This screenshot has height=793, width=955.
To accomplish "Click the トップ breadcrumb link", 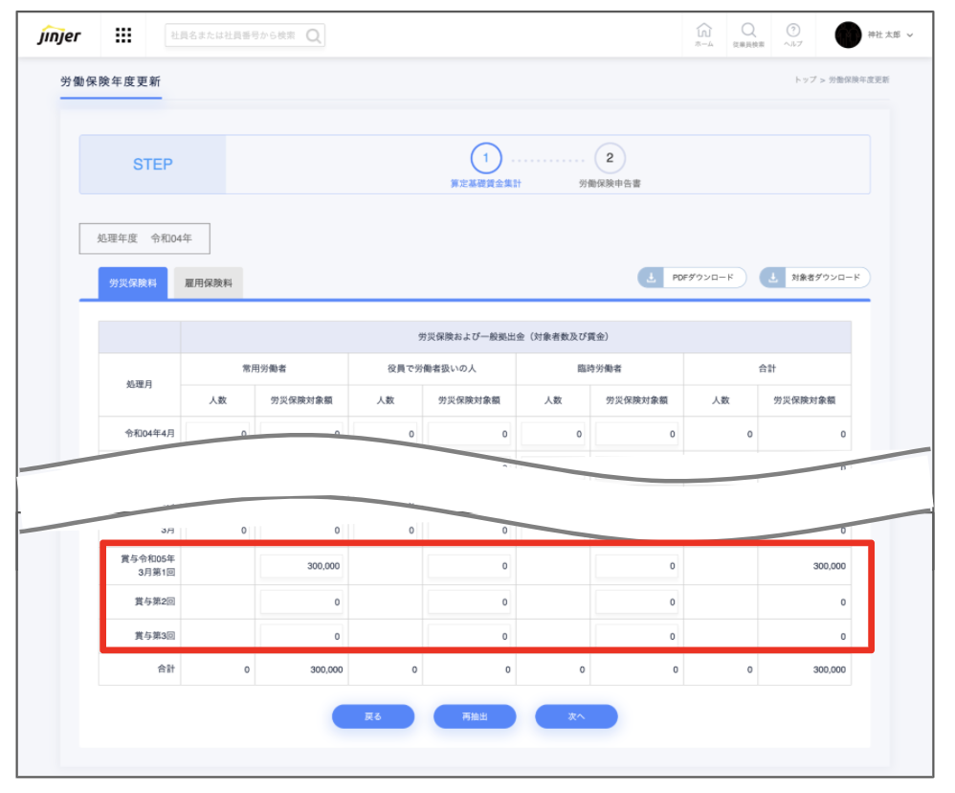I will pyautogui.click(x=805, y=79).
